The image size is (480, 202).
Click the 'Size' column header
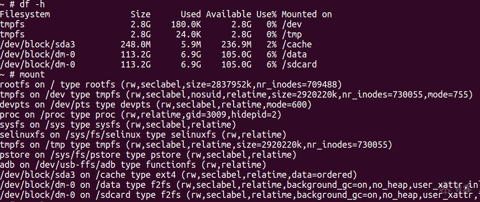point(140,14)
